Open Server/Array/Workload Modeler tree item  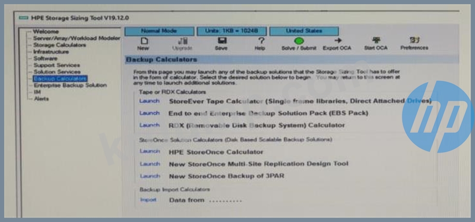[77, 38]
